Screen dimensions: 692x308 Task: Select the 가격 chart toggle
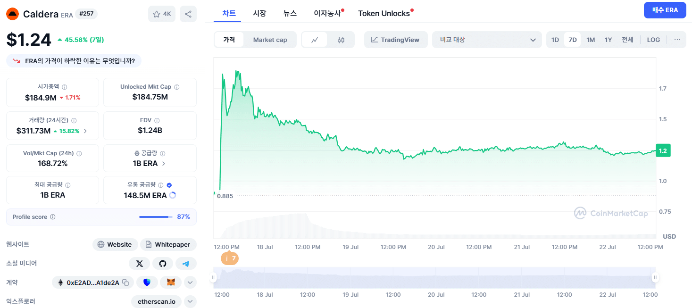(x=229, y=40)
